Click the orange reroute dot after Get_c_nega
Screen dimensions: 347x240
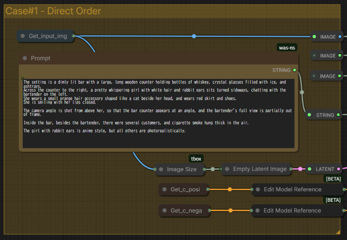coord(230,211)
